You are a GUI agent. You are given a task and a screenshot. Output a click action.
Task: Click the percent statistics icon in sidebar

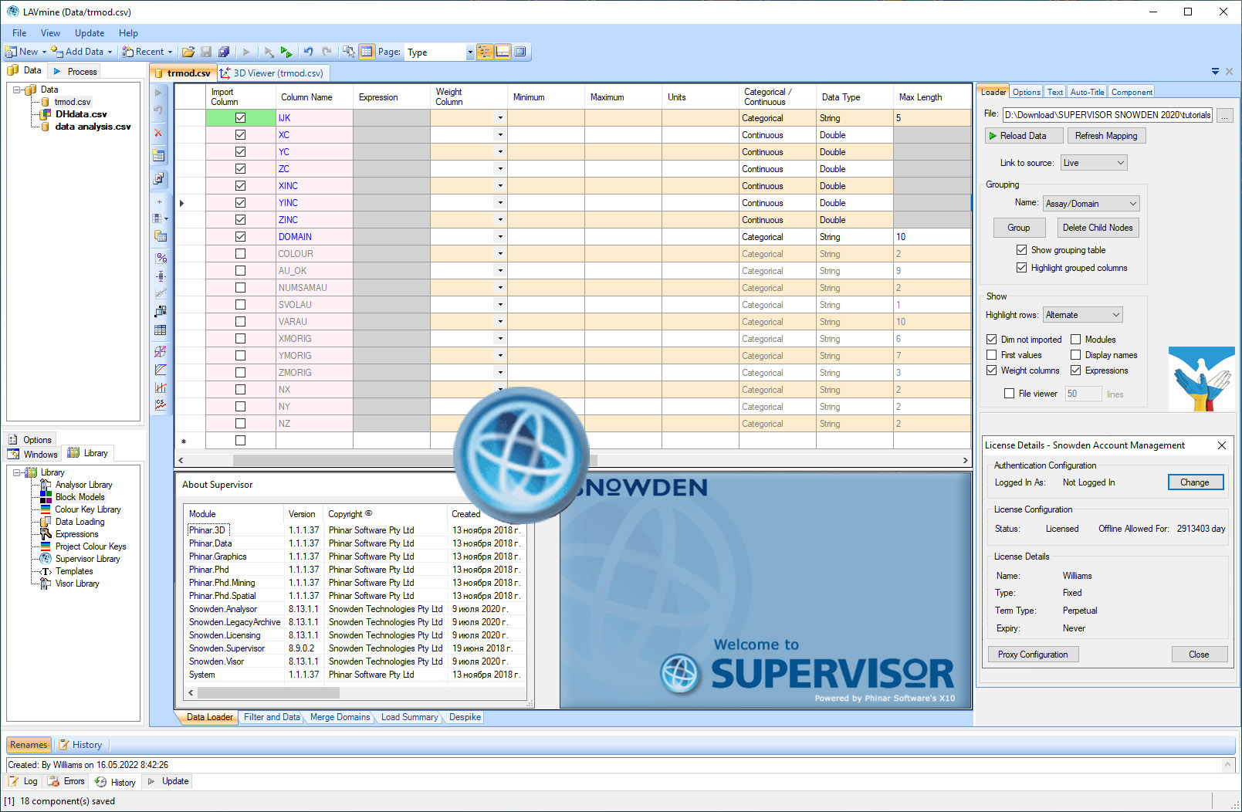tap(161, 258)
